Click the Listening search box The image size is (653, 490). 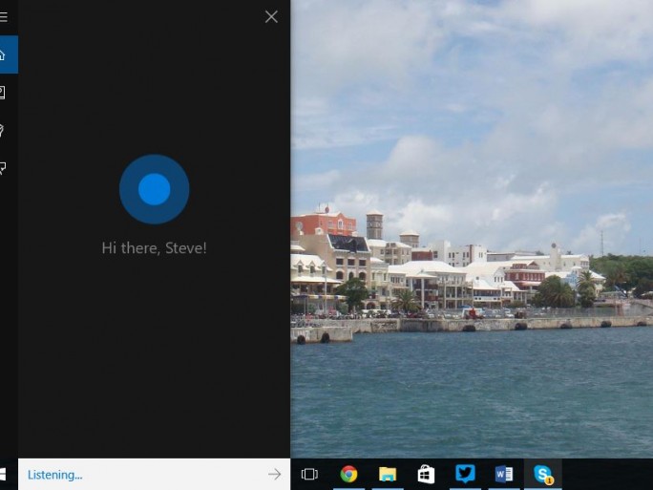tap(154, 474)
